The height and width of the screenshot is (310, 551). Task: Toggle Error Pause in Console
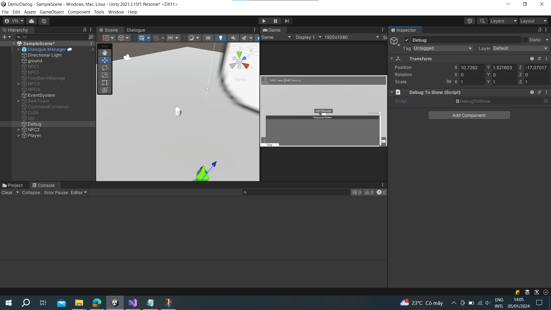(56, 192)
